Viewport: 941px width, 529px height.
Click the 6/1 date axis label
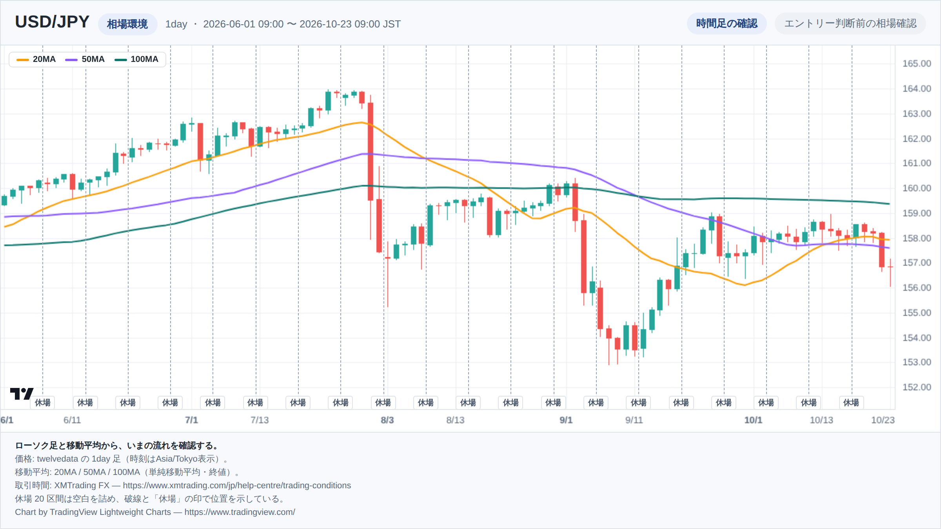coord(7,420)
